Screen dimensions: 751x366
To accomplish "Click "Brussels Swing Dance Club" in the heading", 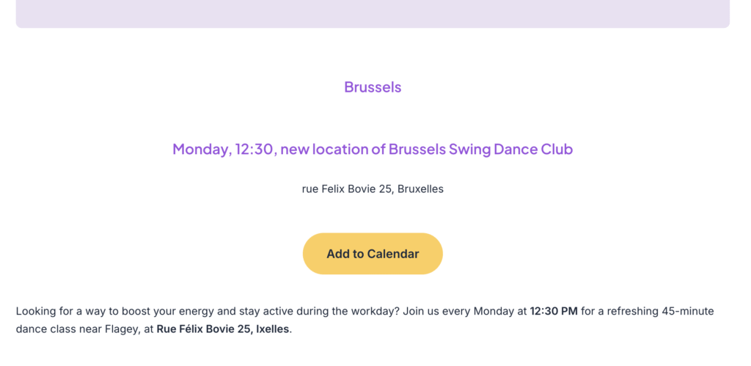I will pyautogui.click(x=480, y=149).
